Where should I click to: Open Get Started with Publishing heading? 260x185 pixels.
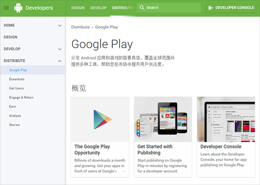tap(155, 149)
